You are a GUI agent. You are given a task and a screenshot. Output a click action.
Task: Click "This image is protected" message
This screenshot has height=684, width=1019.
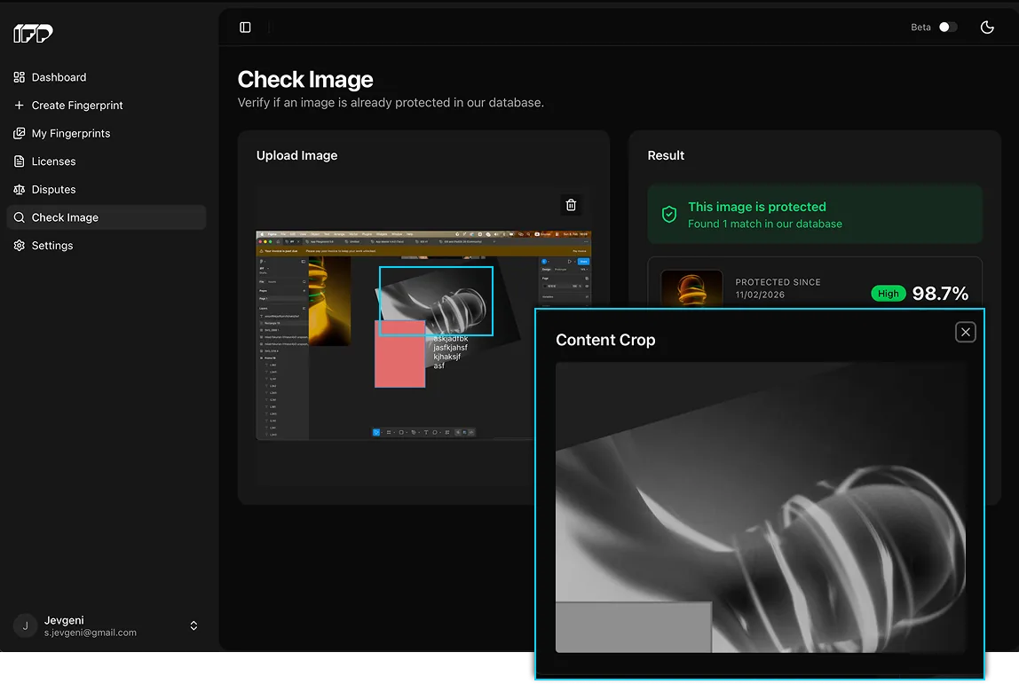[x=756, y=207]
